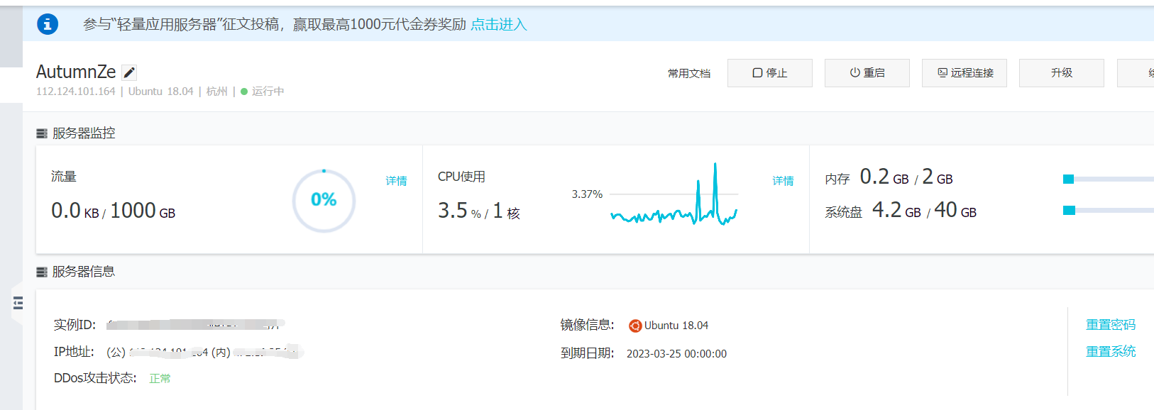1154x410 pixels.
Task: Open traffic 详情 link
Action: tap(396, 181)
